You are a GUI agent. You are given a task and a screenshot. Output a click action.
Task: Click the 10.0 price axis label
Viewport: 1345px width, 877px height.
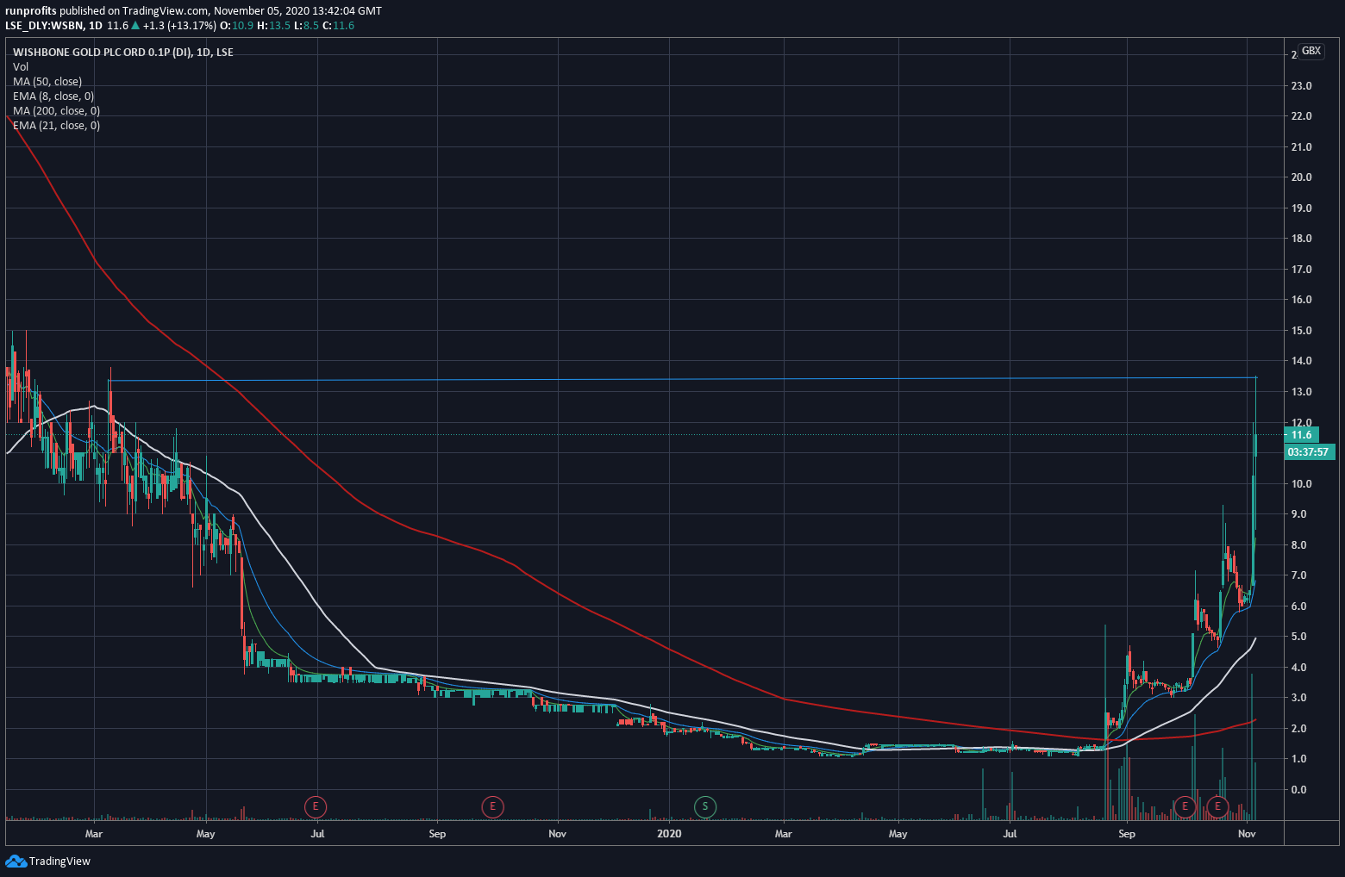(x=1301, y=484)
